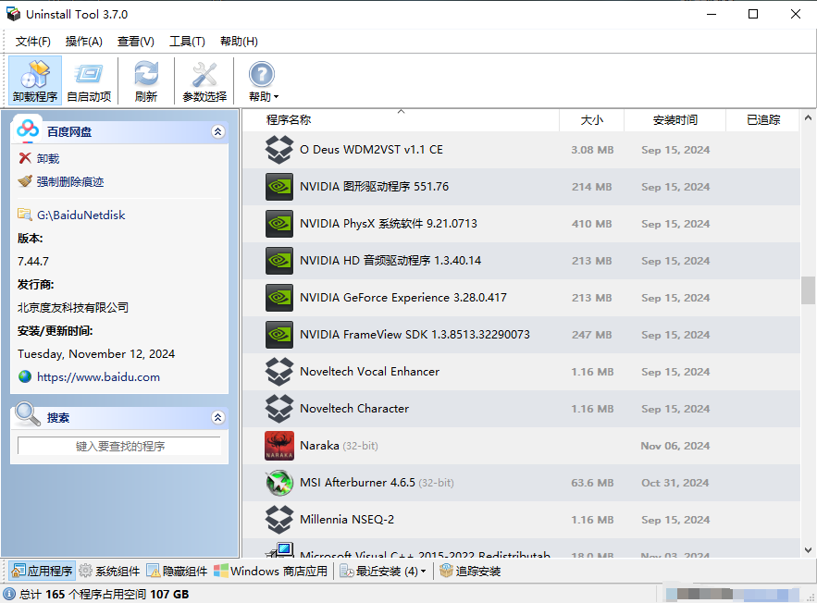Select the Oct 31, 2024 date cell

point(675,483)
